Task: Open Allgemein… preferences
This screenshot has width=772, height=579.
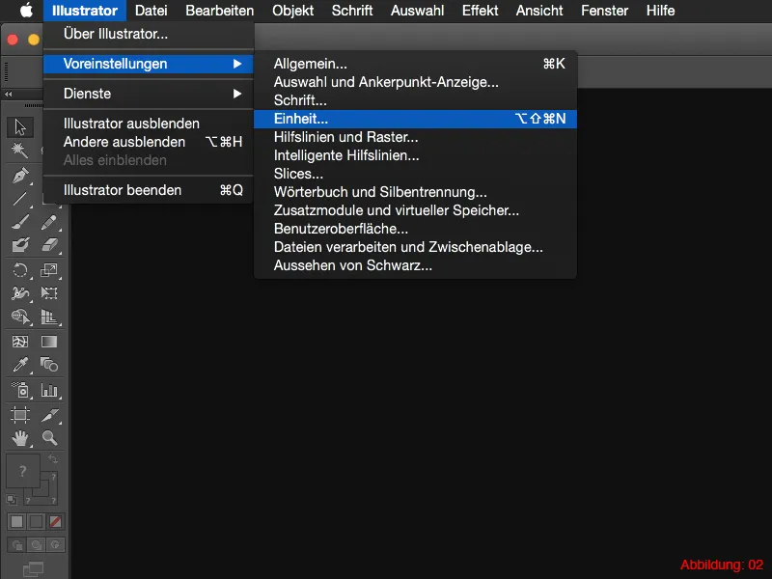Action: (x=415, y=64)
